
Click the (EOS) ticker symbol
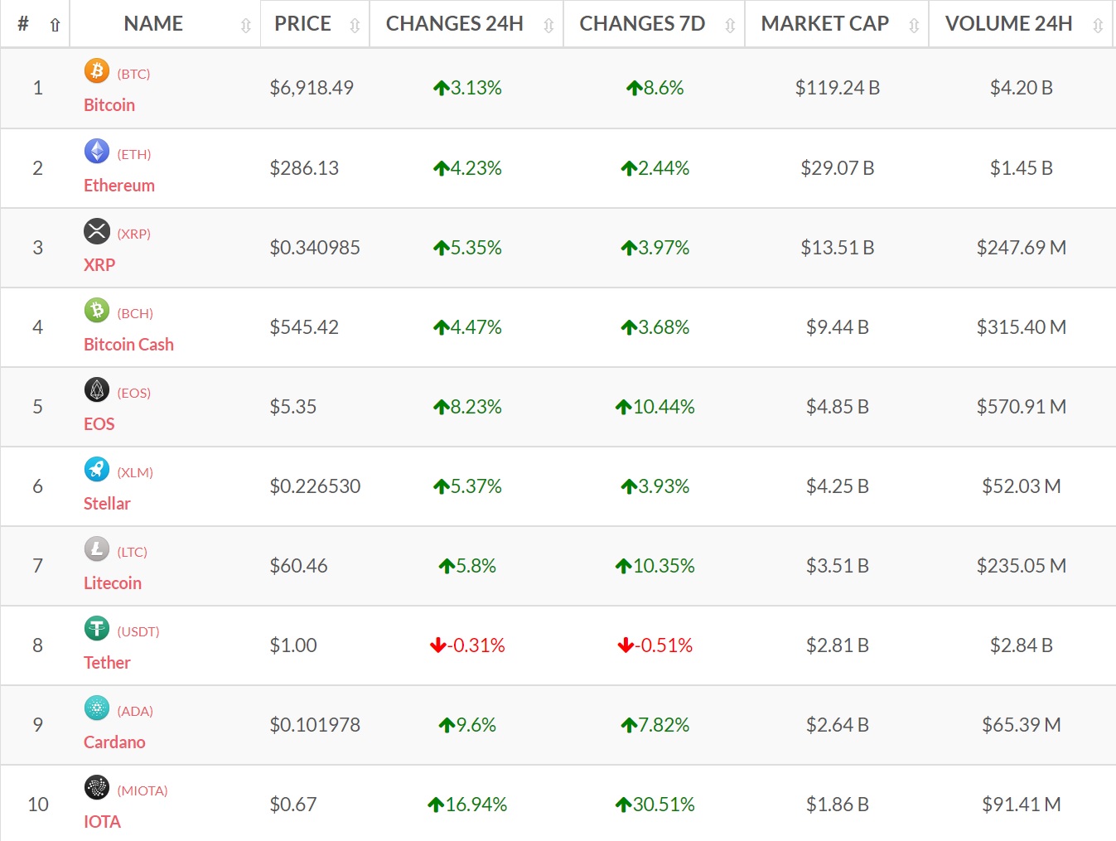[x=134, y=393]
